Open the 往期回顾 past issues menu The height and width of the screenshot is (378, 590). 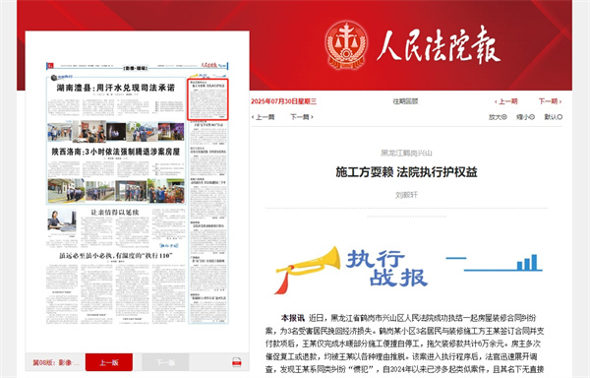click(x=405, y=101)
